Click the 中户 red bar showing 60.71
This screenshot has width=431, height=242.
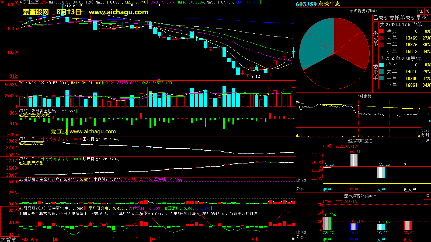[x=354, y=160]
